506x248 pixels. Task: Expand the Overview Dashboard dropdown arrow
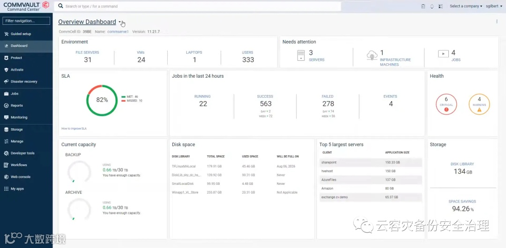120,22
